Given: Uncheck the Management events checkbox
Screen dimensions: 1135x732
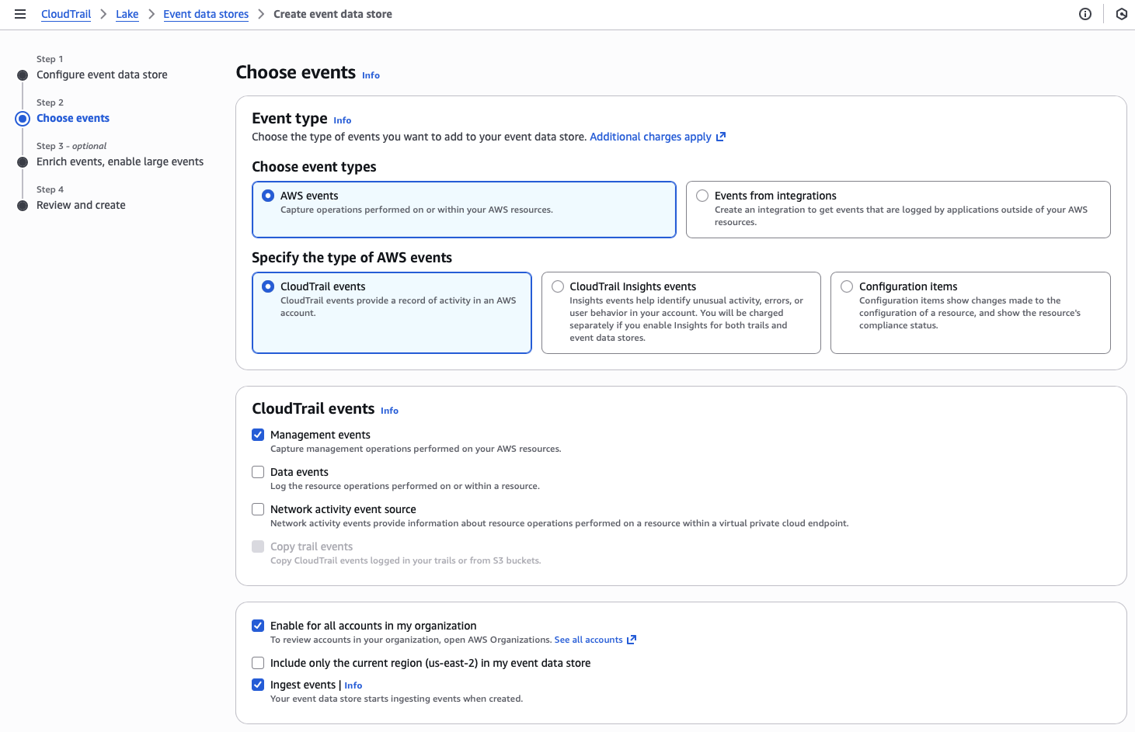Looking at the screenshot, I should 258,435.
